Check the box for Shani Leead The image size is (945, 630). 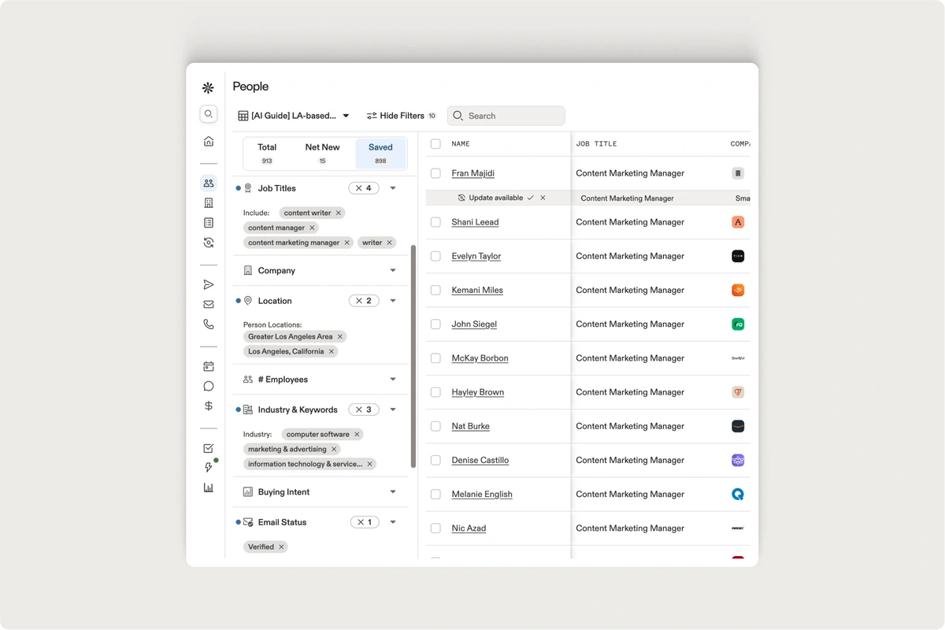click(435, 222)
